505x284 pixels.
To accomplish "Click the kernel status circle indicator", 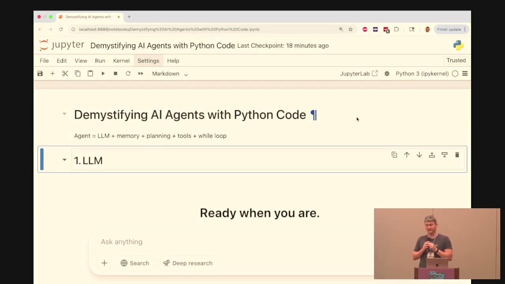I will pos(455,74).
